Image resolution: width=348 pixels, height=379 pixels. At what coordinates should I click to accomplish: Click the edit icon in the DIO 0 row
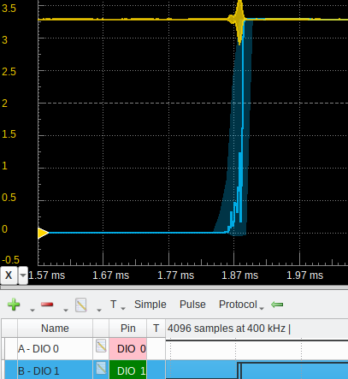[x=101, y=346]
